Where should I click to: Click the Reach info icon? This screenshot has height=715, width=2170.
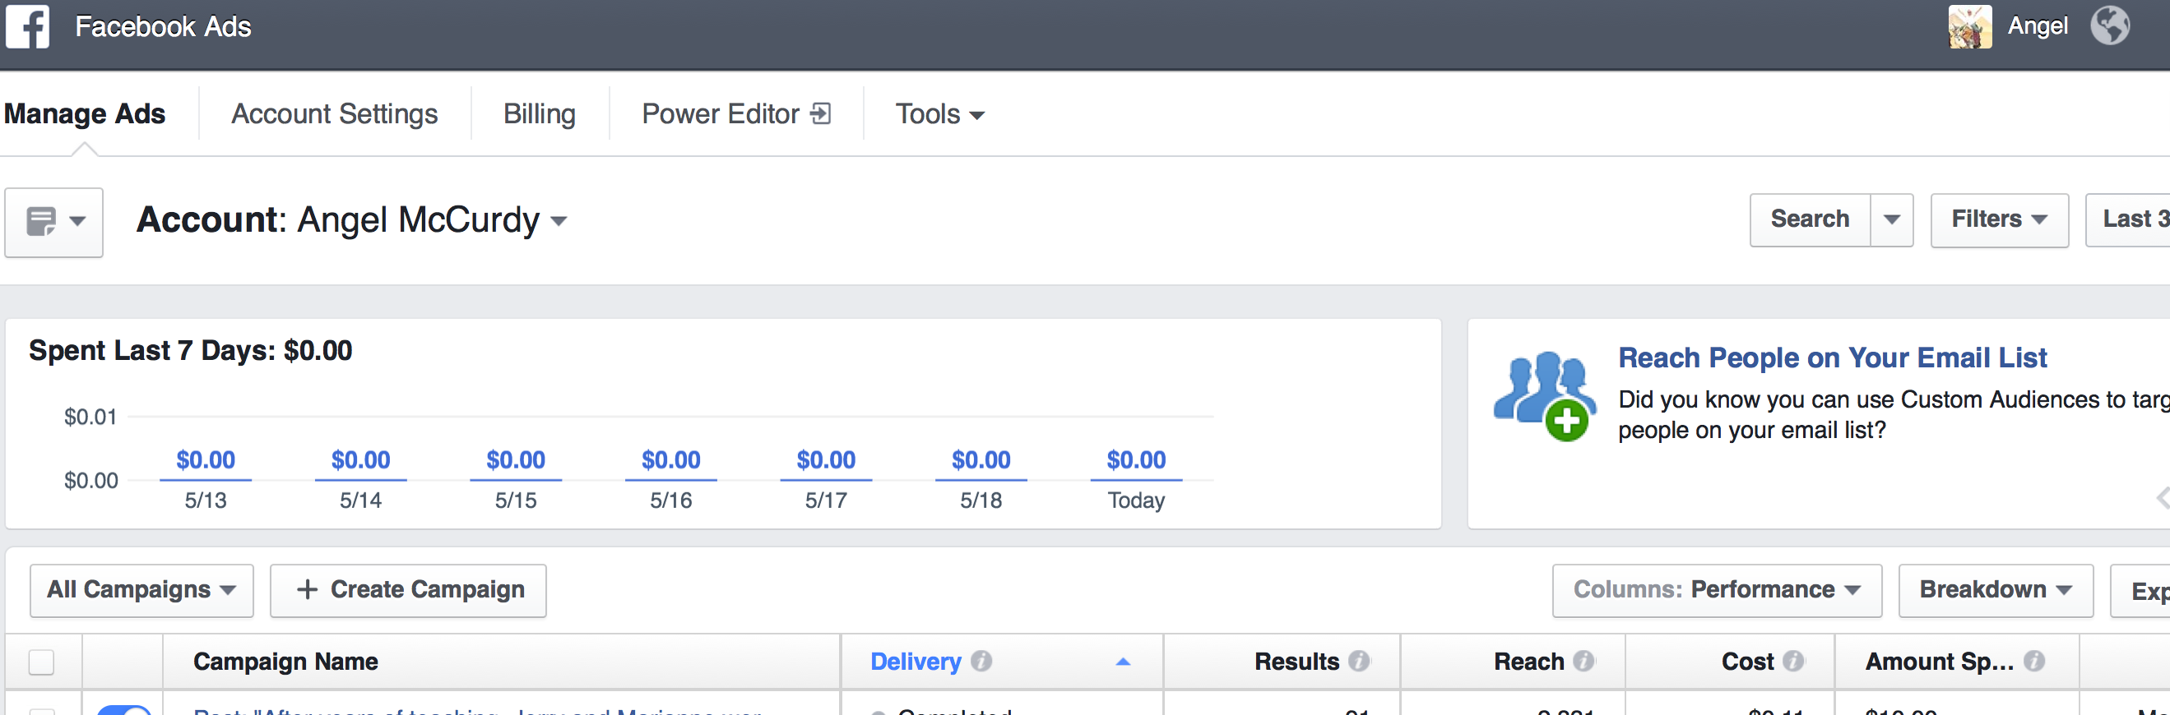tap(1583, 661)
